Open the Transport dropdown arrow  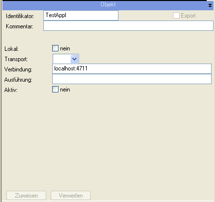point(75,59)
